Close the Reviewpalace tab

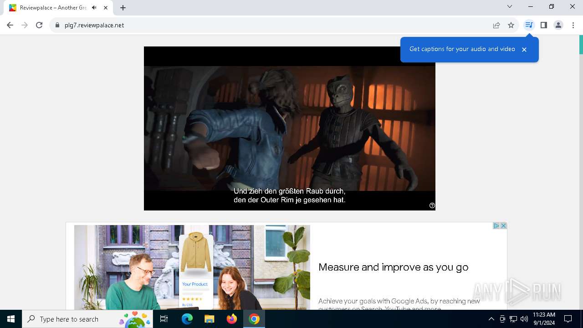[106, 8]
